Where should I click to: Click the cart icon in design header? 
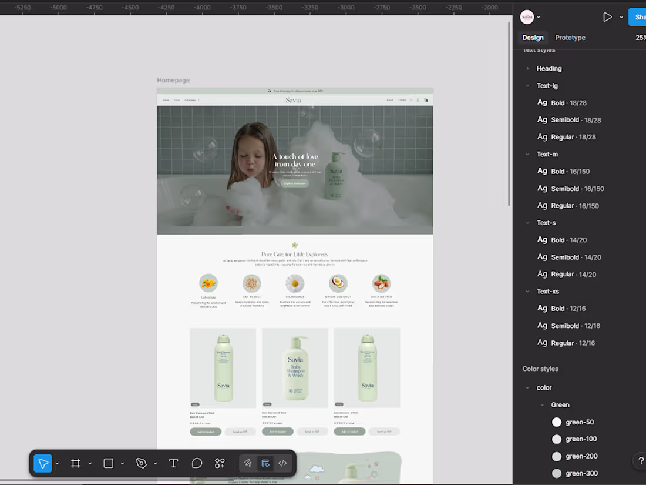click(426, 100)
